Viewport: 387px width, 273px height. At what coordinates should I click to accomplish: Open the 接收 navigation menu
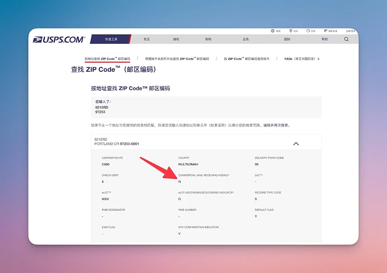[176, 39]
